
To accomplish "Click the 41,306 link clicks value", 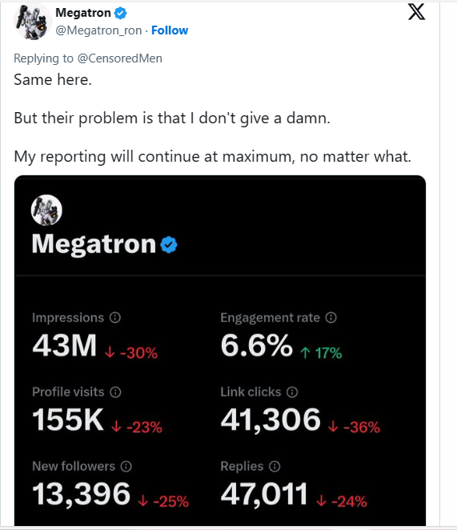I will click(x=271, y=420).
